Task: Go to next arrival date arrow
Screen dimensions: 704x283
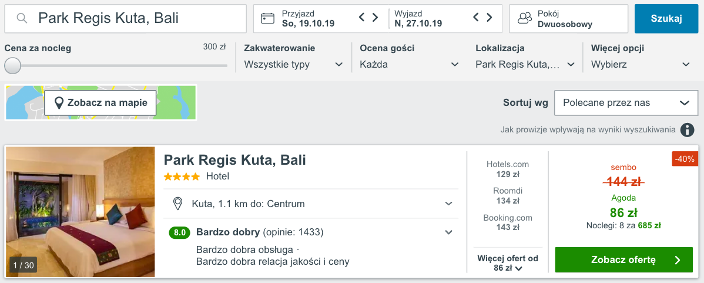Action: [x=375, y=18]
